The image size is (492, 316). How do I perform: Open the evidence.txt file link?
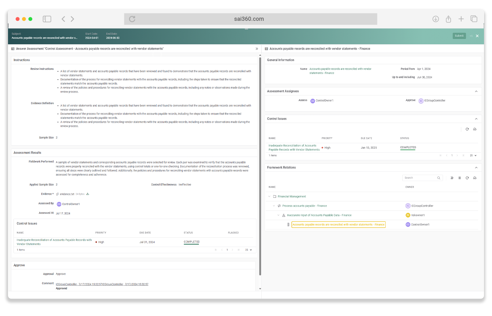[67, 194]
